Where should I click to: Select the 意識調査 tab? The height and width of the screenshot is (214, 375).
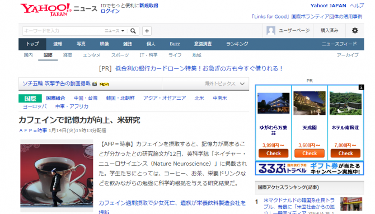(x=203, y=44)
